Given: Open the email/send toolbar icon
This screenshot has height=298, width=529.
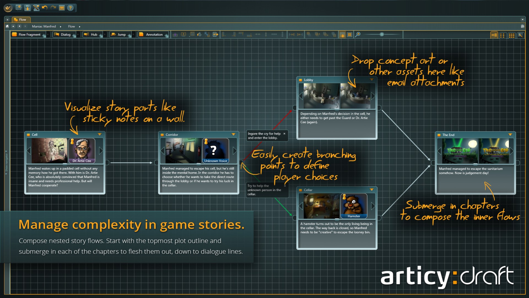Looking at the screenshot, I should pyautogui.click(x=62, y=8).
